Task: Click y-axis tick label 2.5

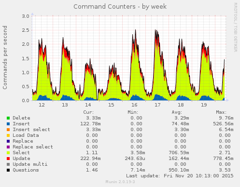Action: click(26, 30)
